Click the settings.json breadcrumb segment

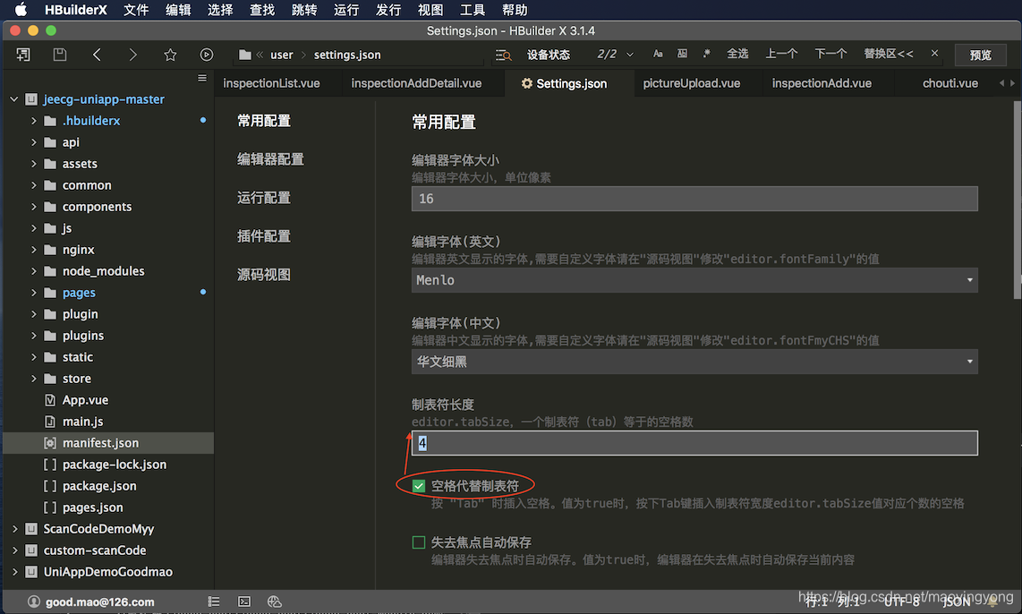pos(347,55)
